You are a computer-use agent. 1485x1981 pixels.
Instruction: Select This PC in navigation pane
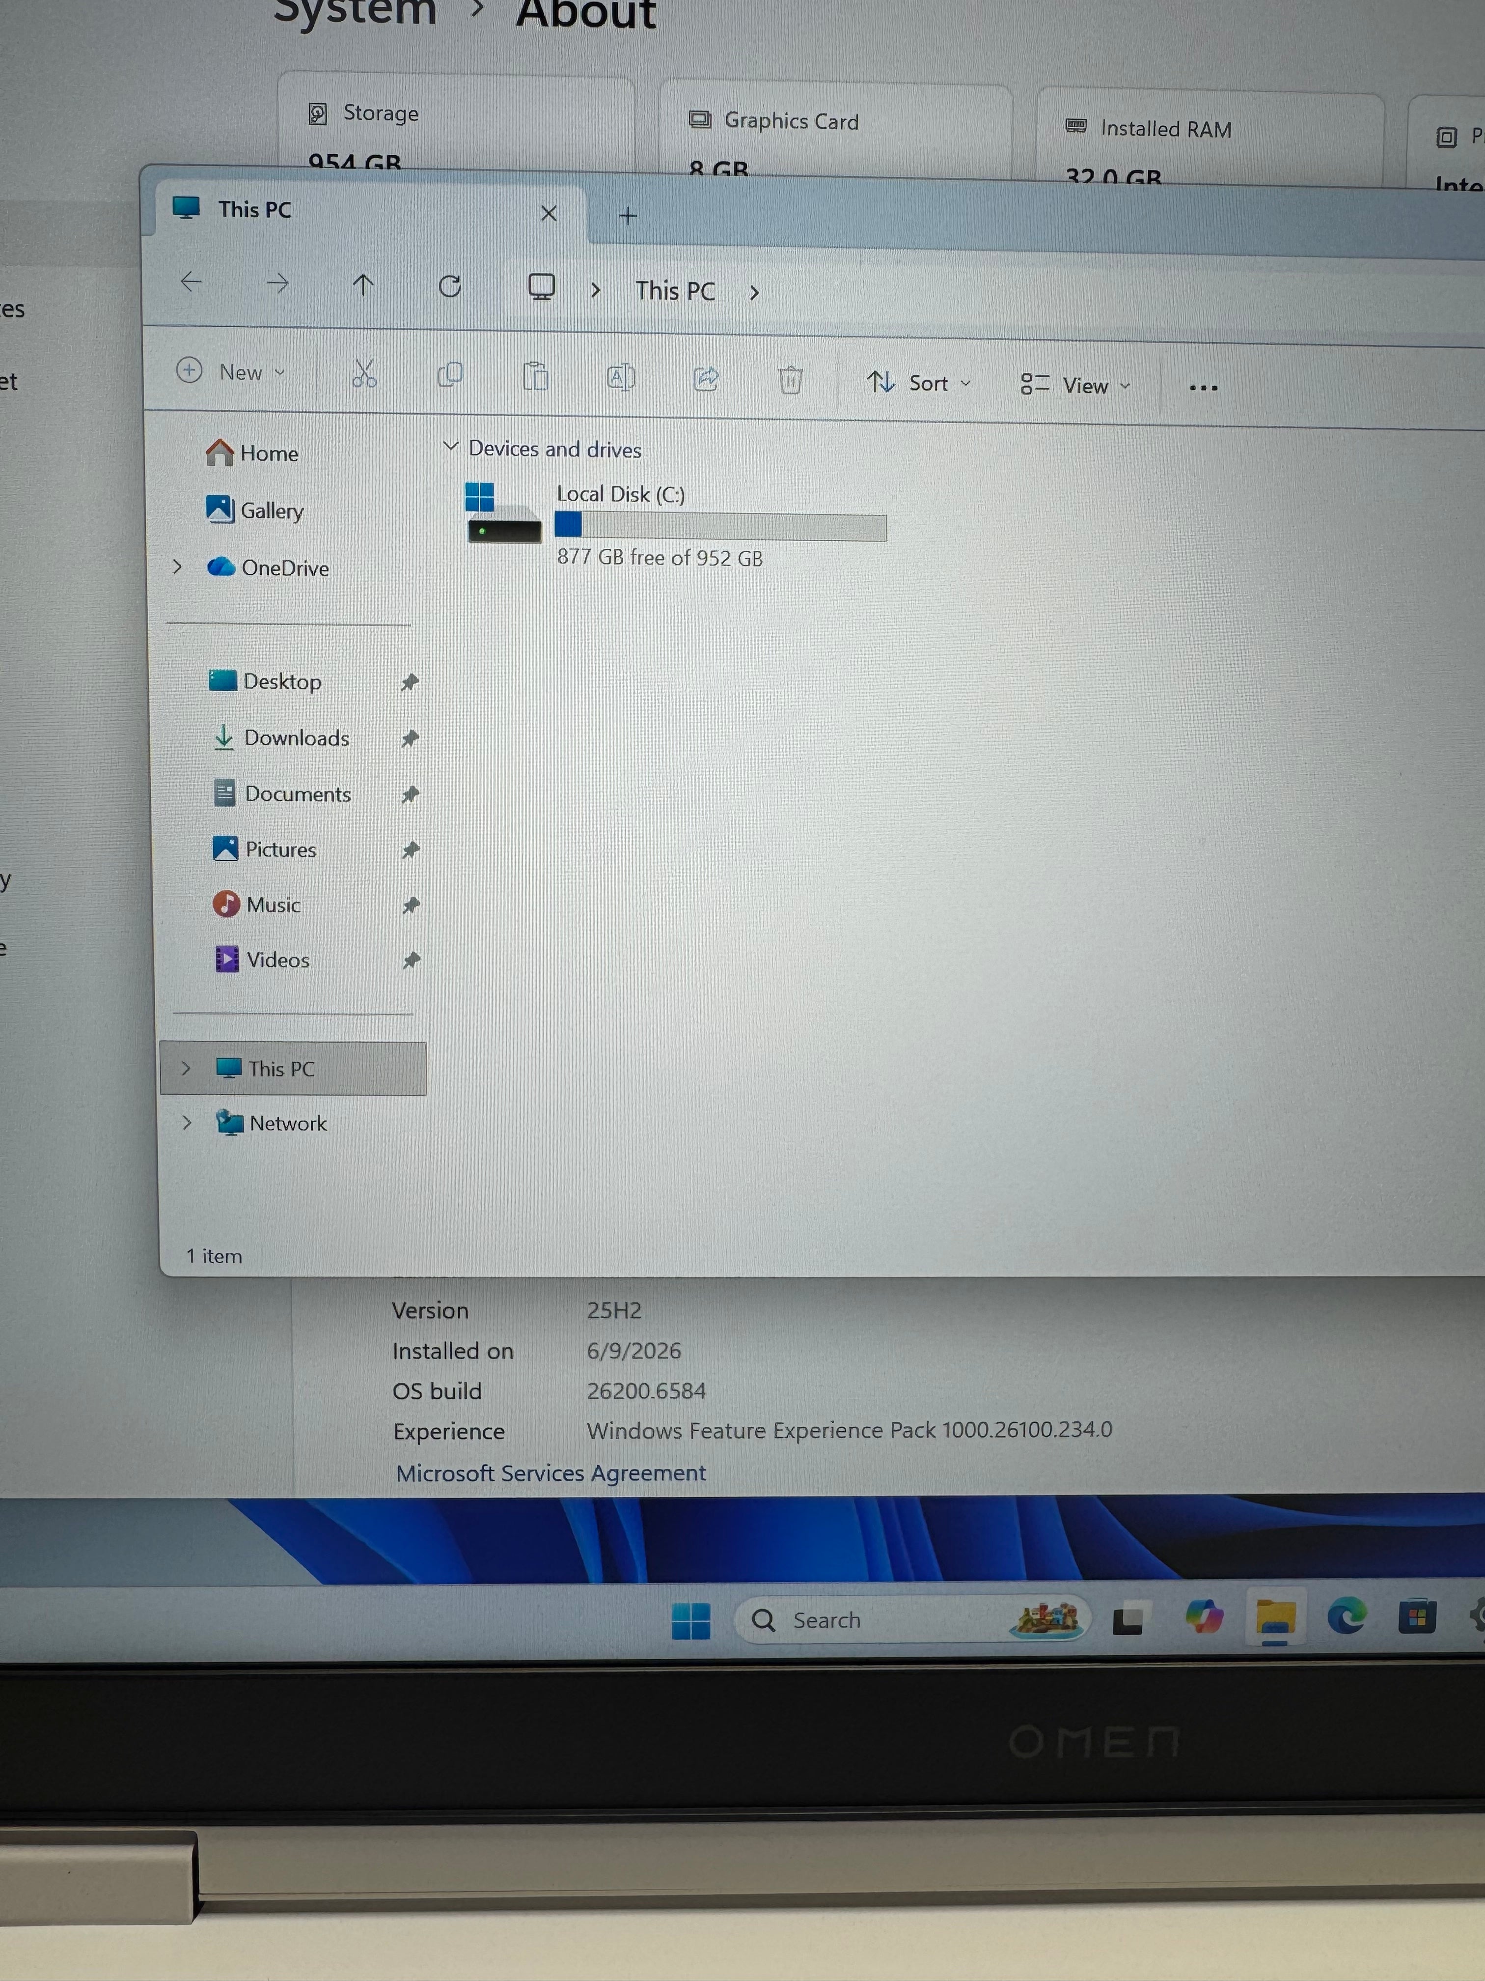pos(293,1069)
